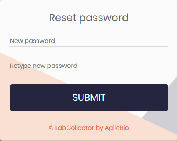Click the "Retype new password" placeholder label
The width and height of the screenshot is (177, 141).
(x=43, y=66)
